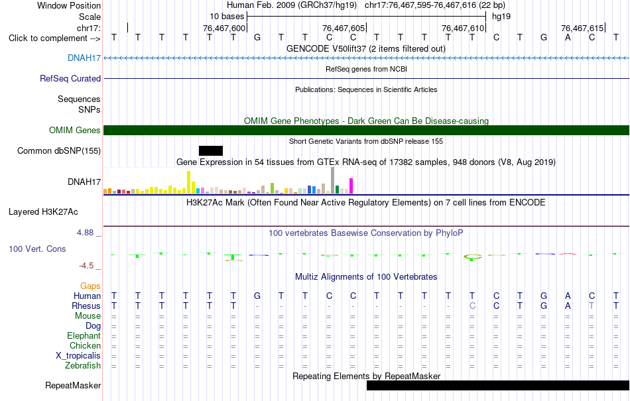Click the black RepeatMasker element bar
Viewport: 630px width, 401px height.
point(498,385)
